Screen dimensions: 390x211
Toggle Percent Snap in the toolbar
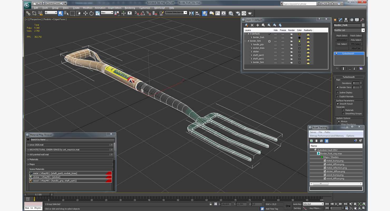tap(149, 13)
